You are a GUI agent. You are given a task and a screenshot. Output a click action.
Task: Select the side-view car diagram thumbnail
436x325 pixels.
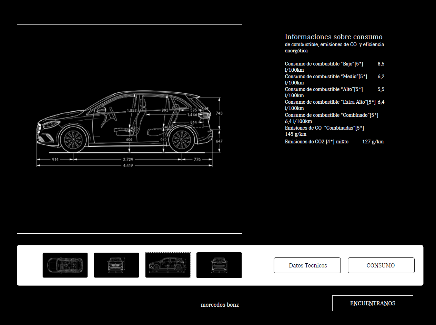click(168, 265)
